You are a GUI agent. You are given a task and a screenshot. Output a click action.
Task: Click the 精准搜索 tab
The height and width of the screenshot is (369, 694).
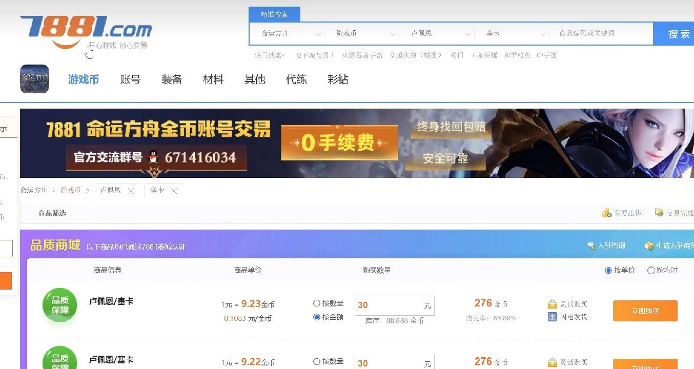(274, 14)
